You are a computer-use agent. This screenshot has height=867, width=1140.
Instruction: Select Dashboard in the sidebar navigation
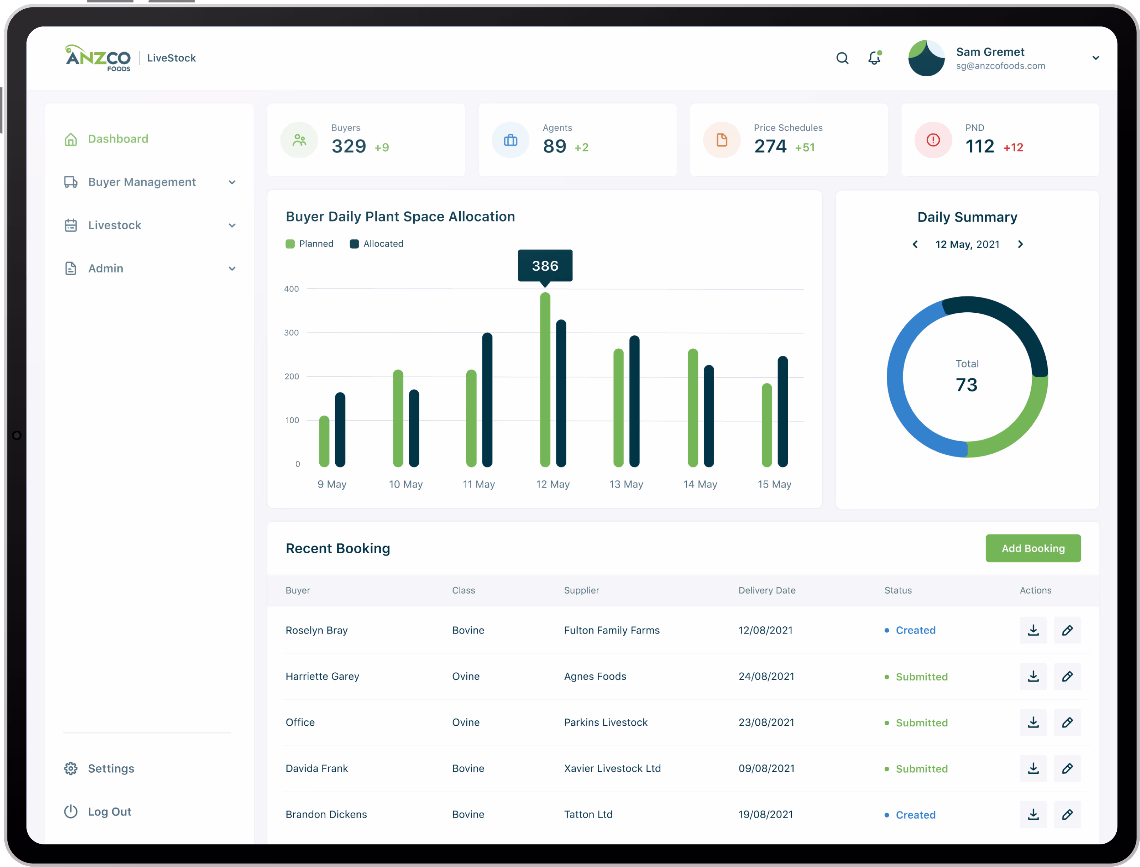(x=118, y=139)
